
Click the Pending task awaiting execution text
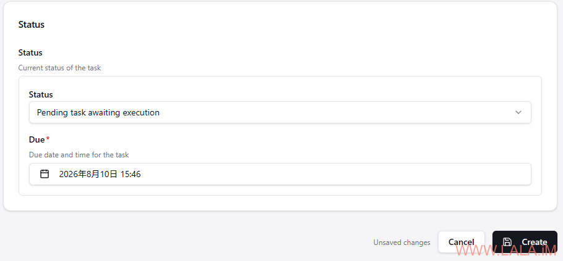(98, 112)
